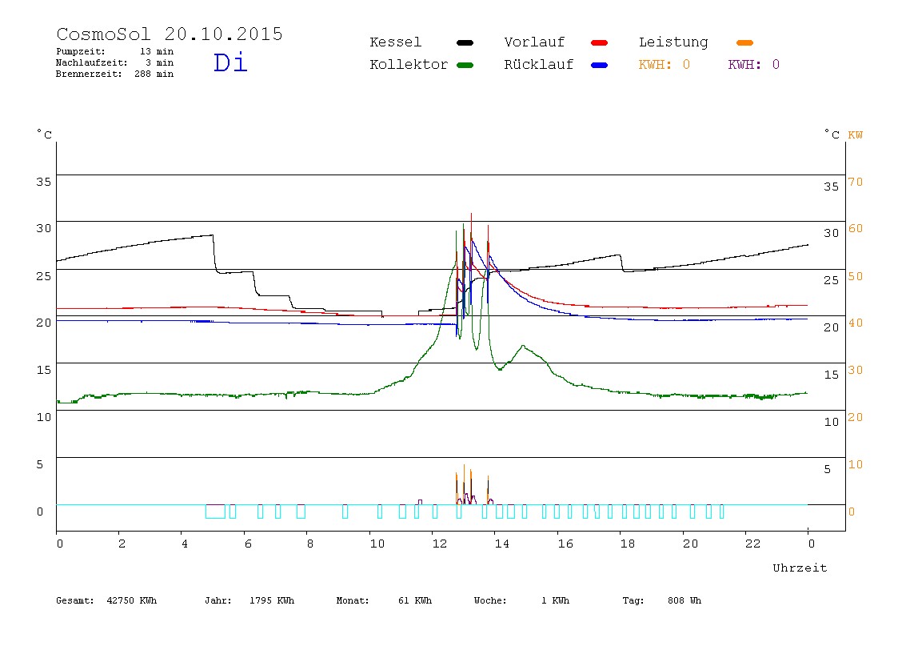Click the 'Leistung' legend label
918x650 pixels.
673,42
